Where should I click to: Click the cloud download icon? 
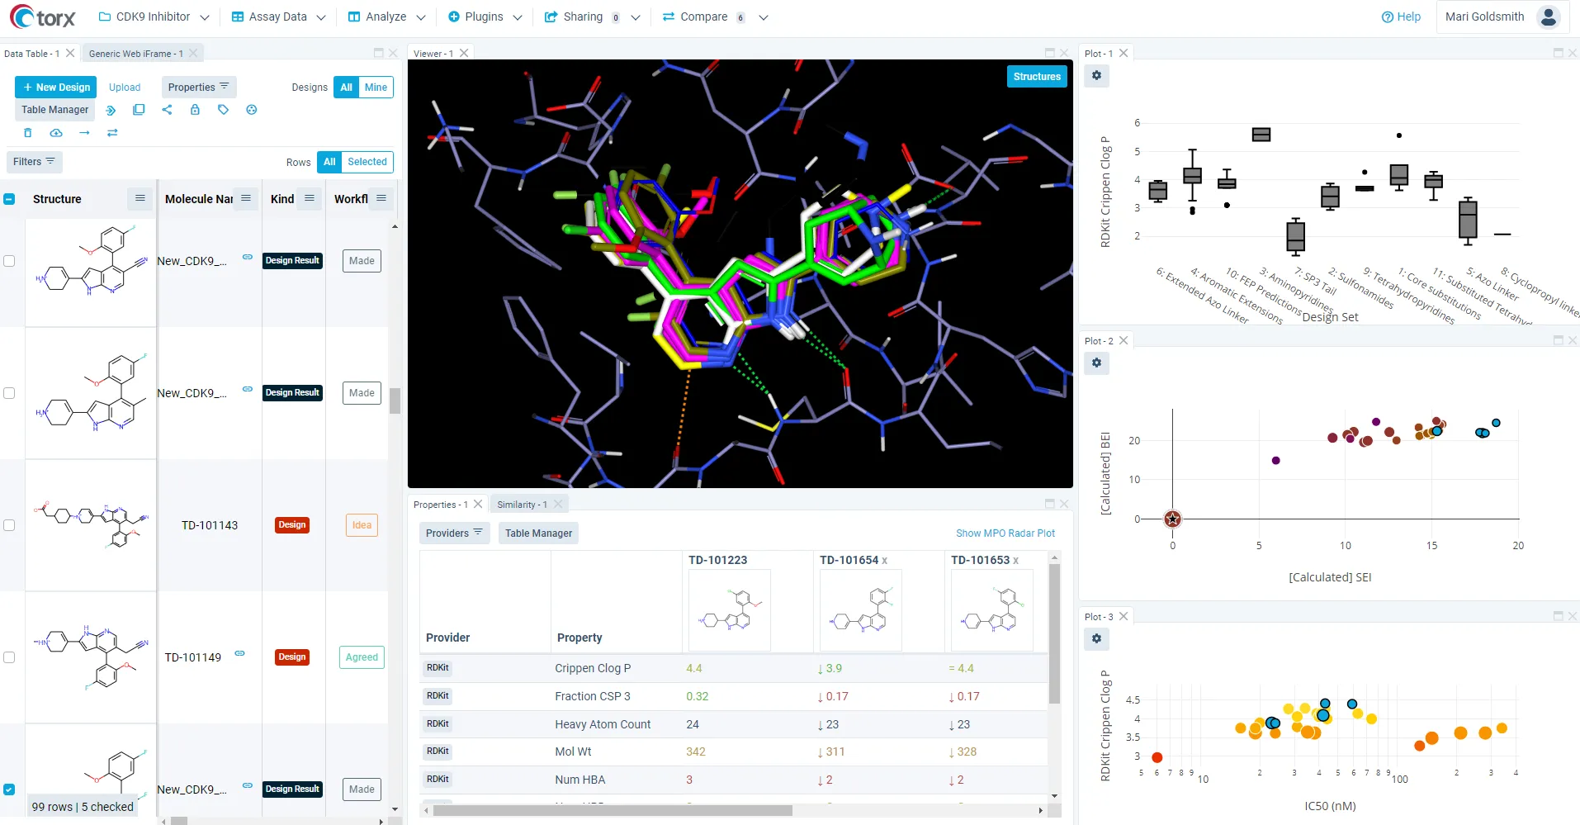coord(56,133)
